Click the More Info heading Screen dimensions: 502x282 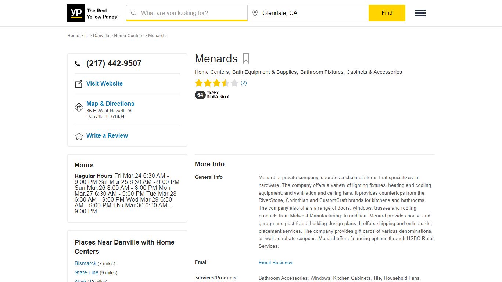pos(209,164)
